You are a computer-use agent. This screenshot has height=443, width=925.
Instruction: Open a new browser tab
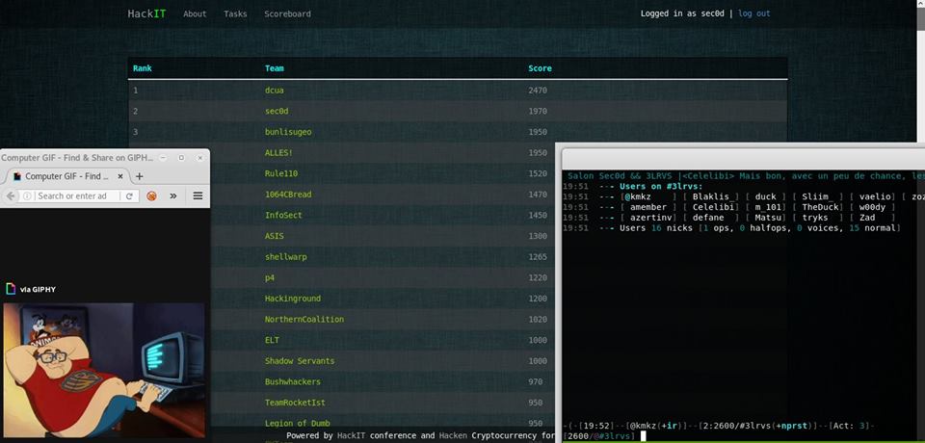click(139, 176)
